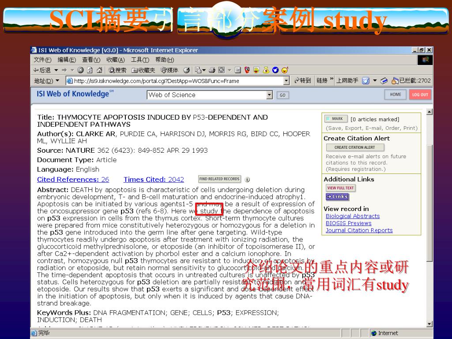Click the 完毕 status bar text
The image size is (452, 339).
click(44, 333)
